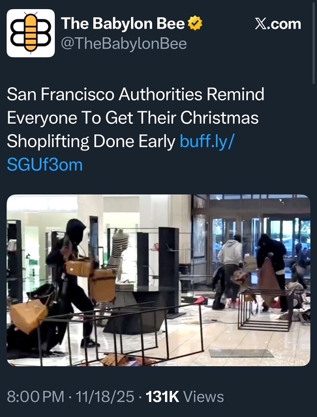Viewport: 317px width, 417px height.
Task: Click the striped-shirt mannequin in the video
Action: (119, 252)
